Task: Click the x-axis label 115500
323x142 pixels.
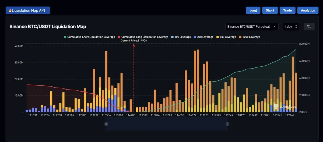Action: [x=143, y=115]
